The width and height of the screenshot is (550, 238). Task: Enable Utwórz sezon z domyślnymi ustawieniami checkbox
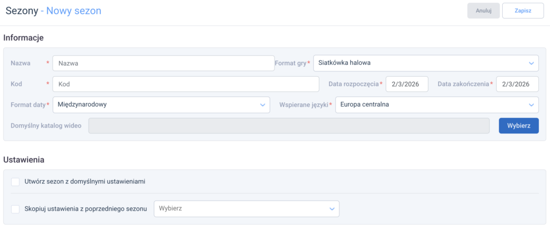16,182
